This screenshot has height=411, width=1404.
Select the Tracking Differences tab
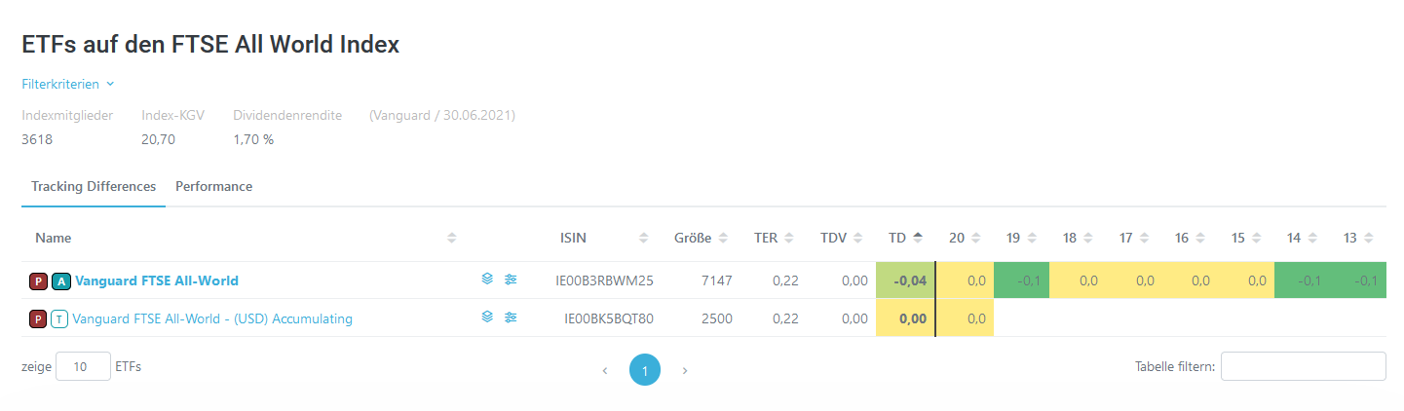94,186
